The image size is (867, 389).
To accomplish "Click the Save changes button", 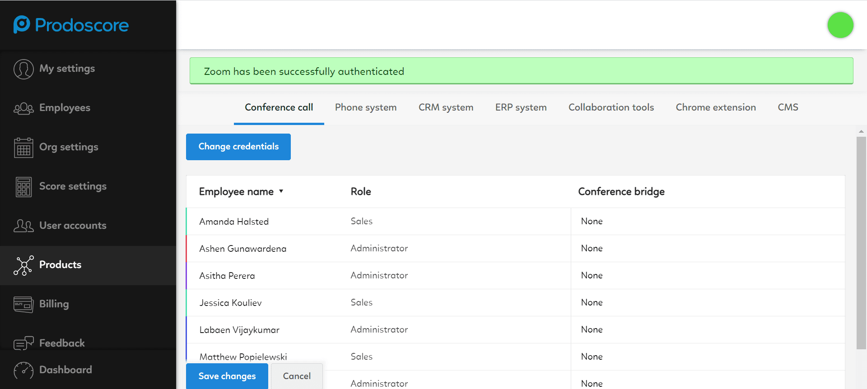I will point(227,376).
